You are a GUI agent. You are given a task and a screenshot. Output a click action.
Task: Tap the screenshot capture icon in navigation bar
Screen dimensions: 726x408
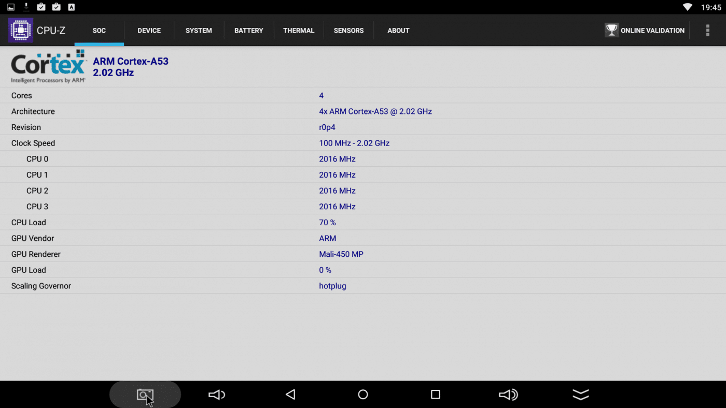click(x=145, y=395)
